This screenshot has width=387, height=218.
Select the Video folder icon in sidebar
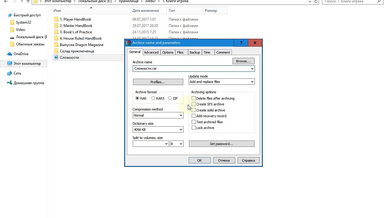(x=12, y=30)
